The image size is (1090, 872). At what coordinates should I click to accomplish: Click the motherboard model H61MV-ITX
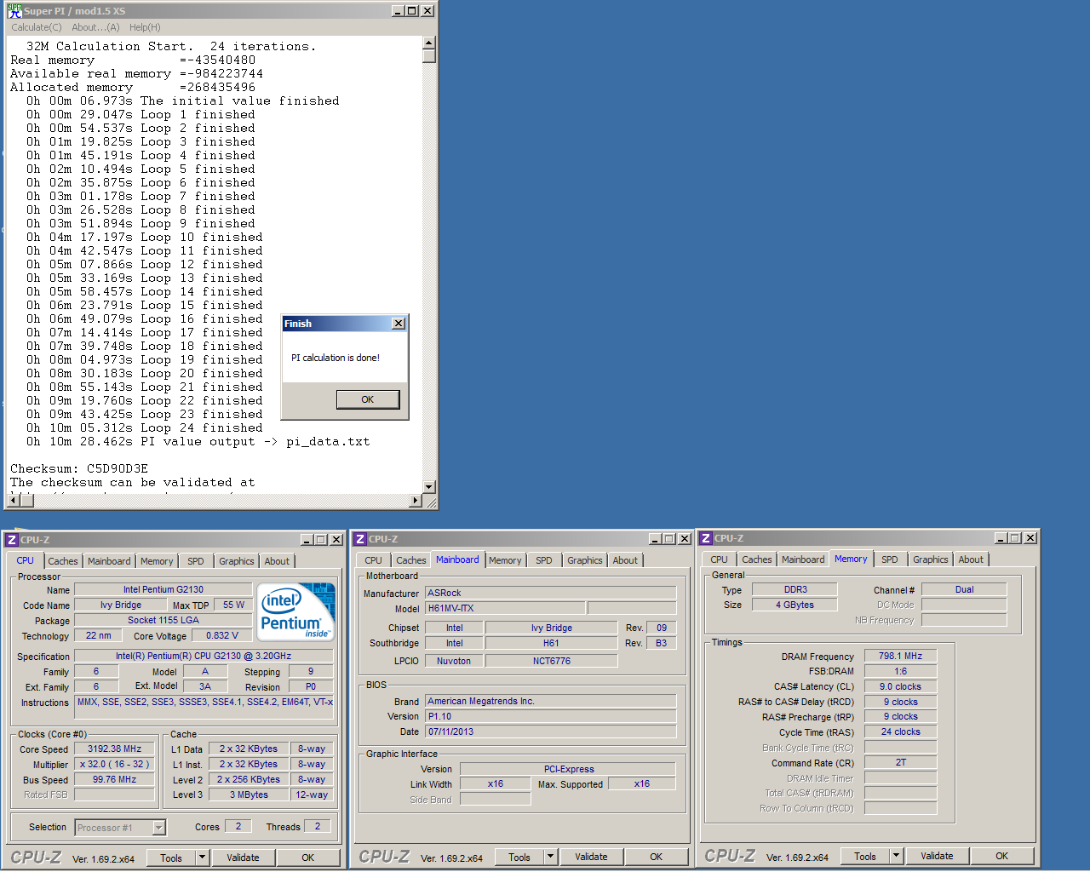pos(505,608)
